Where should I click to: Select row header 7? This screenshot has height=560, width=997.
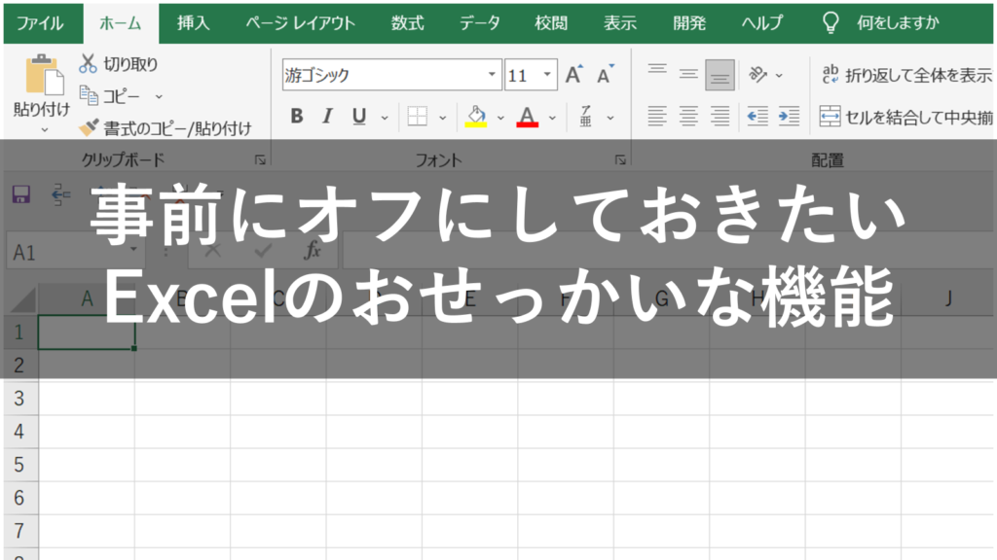19,531
